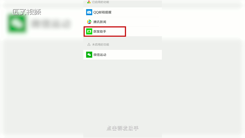Click blank area right of QQ邮箱提醒 row

137,12
